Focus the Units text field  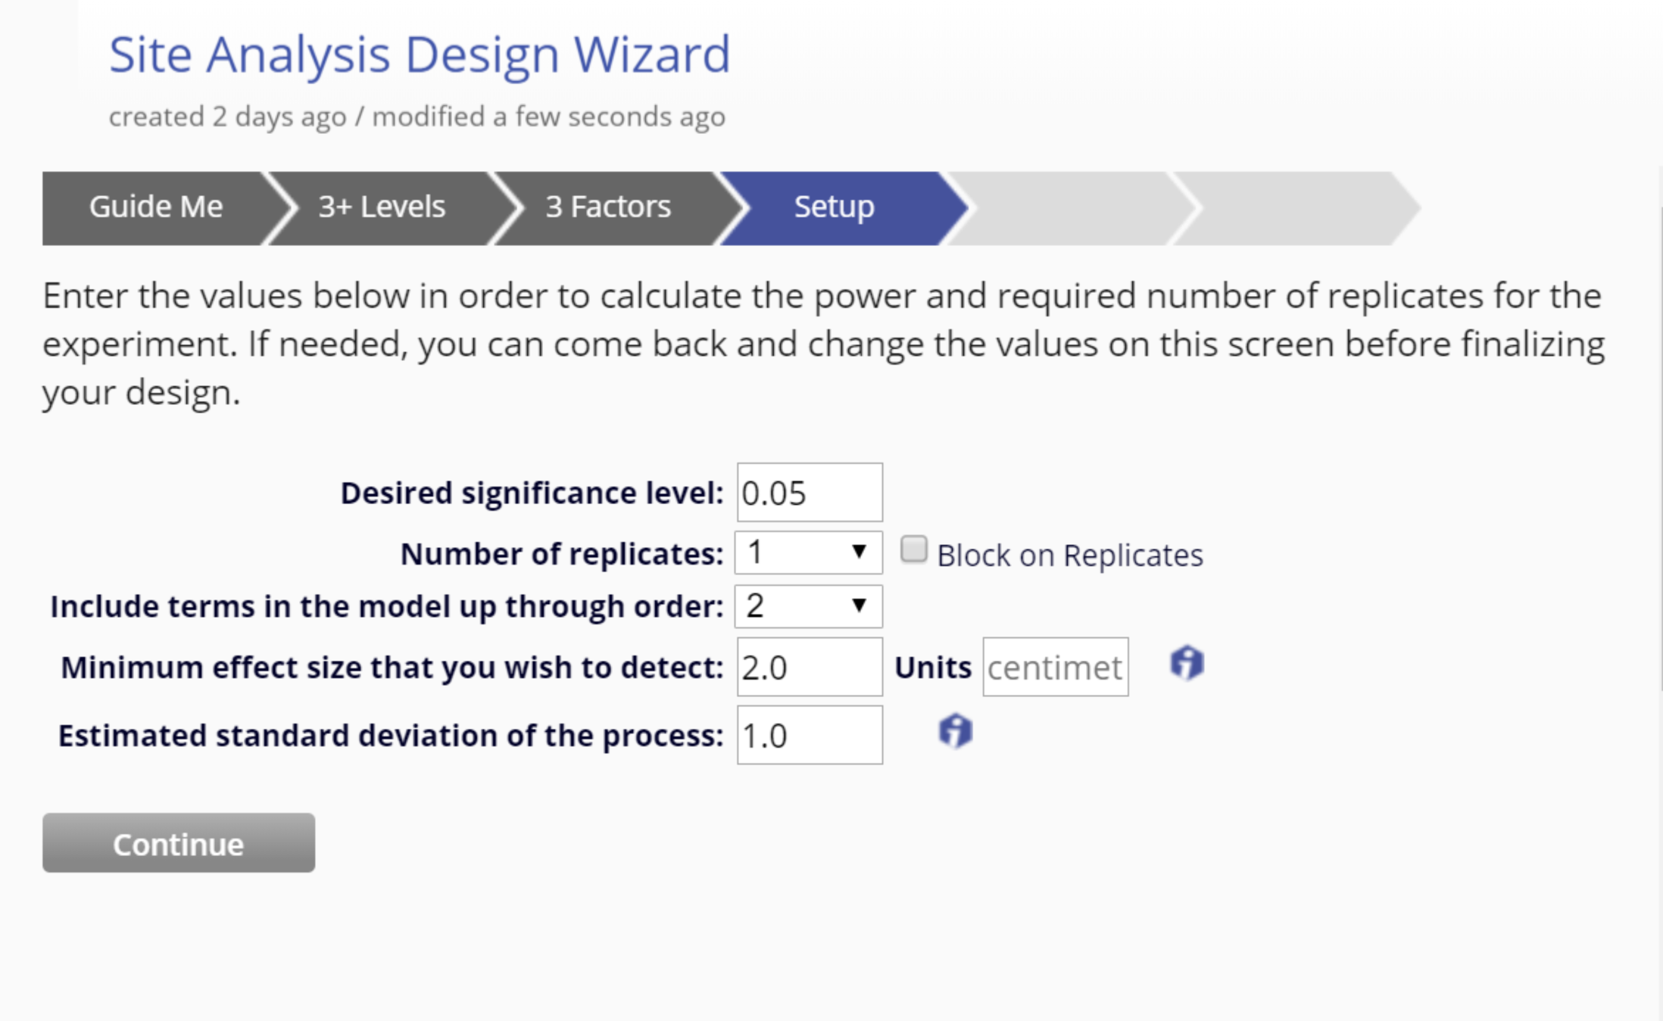click(1056, 667)
